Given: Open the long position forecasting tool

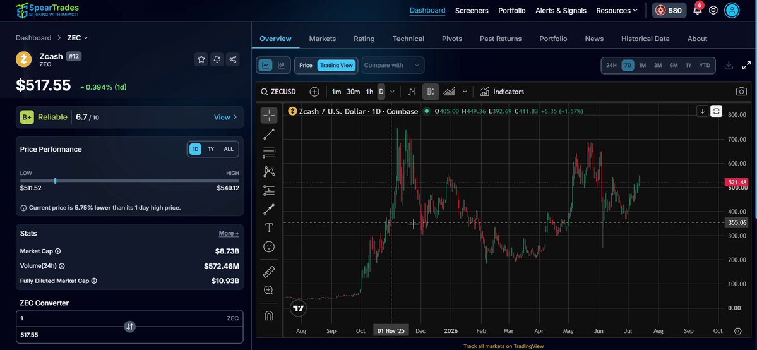Looking at the screenshot, I should point(269,190).
